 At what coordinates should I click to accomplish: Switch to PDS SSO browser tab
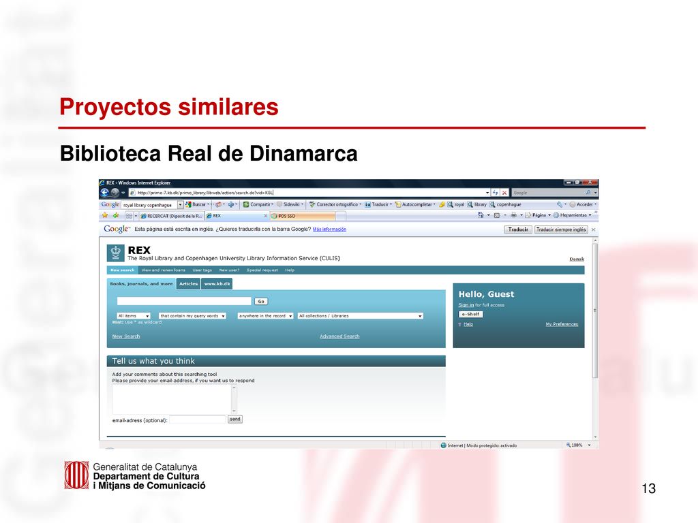click(x=302, y=216)
